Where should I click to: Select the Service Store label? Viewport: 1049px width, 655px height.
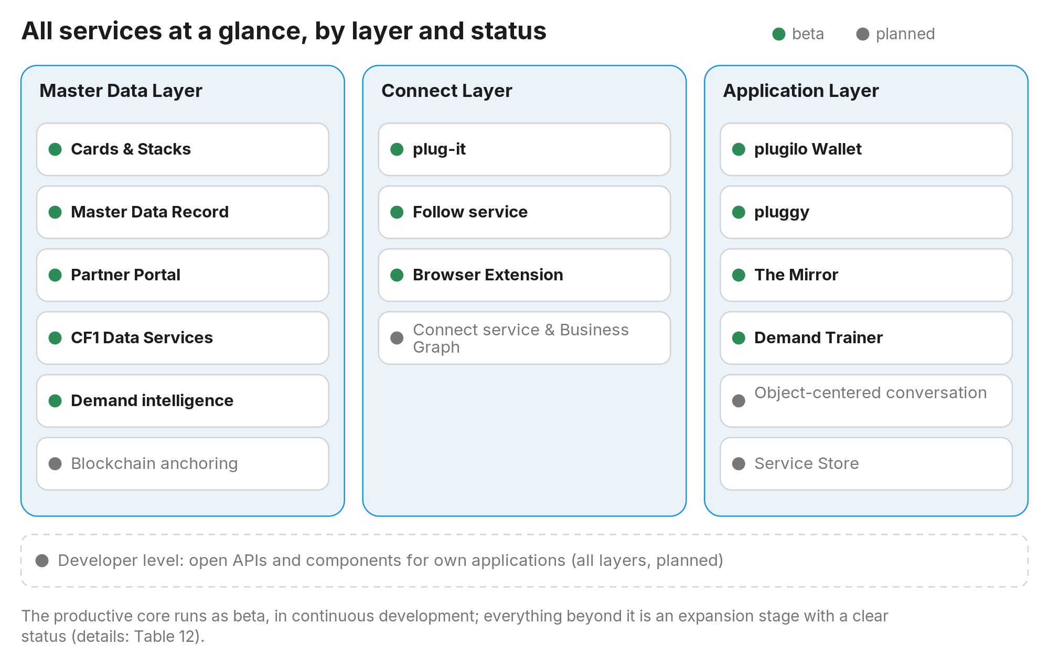click(x=807, y=464)
